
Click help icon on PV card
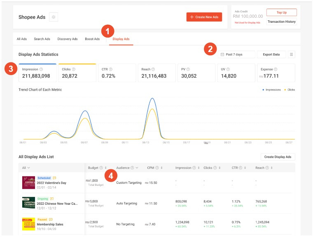click(188, 69)
